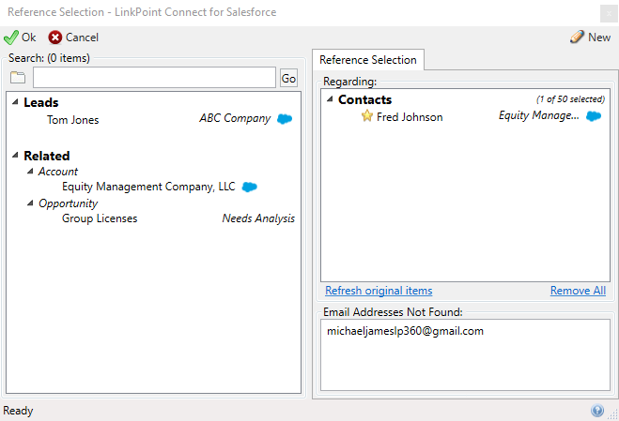Click the folder icon beside search box

coord(18,78)
